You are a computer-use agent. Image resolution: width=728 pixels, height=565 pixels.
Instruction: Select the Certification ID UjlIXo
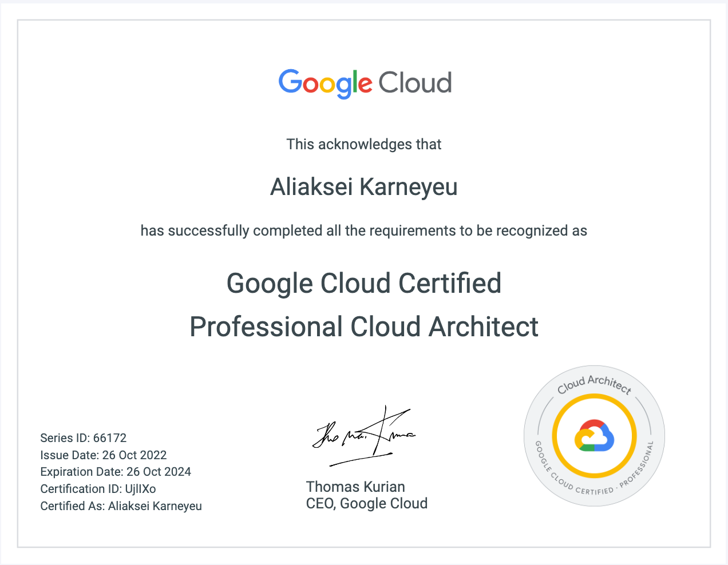[x=98, y=489]
